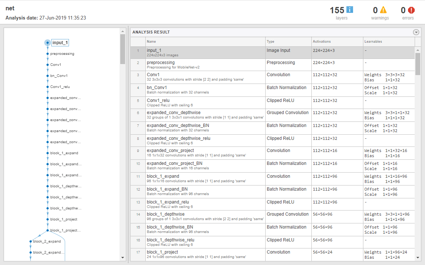
Task: Select the block_1_expand_relu table row
Action: (273, 204)
